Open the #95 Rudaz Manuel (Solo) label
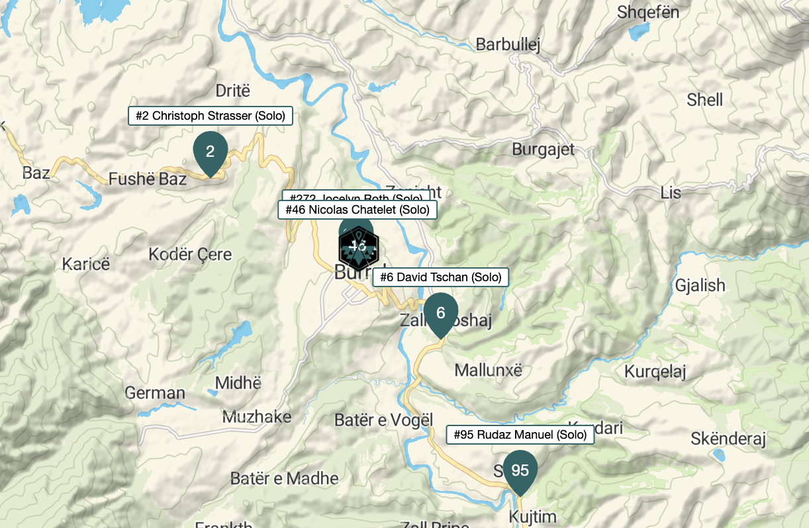Image resolution: width=809 pixels, height=528 pixels. click(520, 435)
